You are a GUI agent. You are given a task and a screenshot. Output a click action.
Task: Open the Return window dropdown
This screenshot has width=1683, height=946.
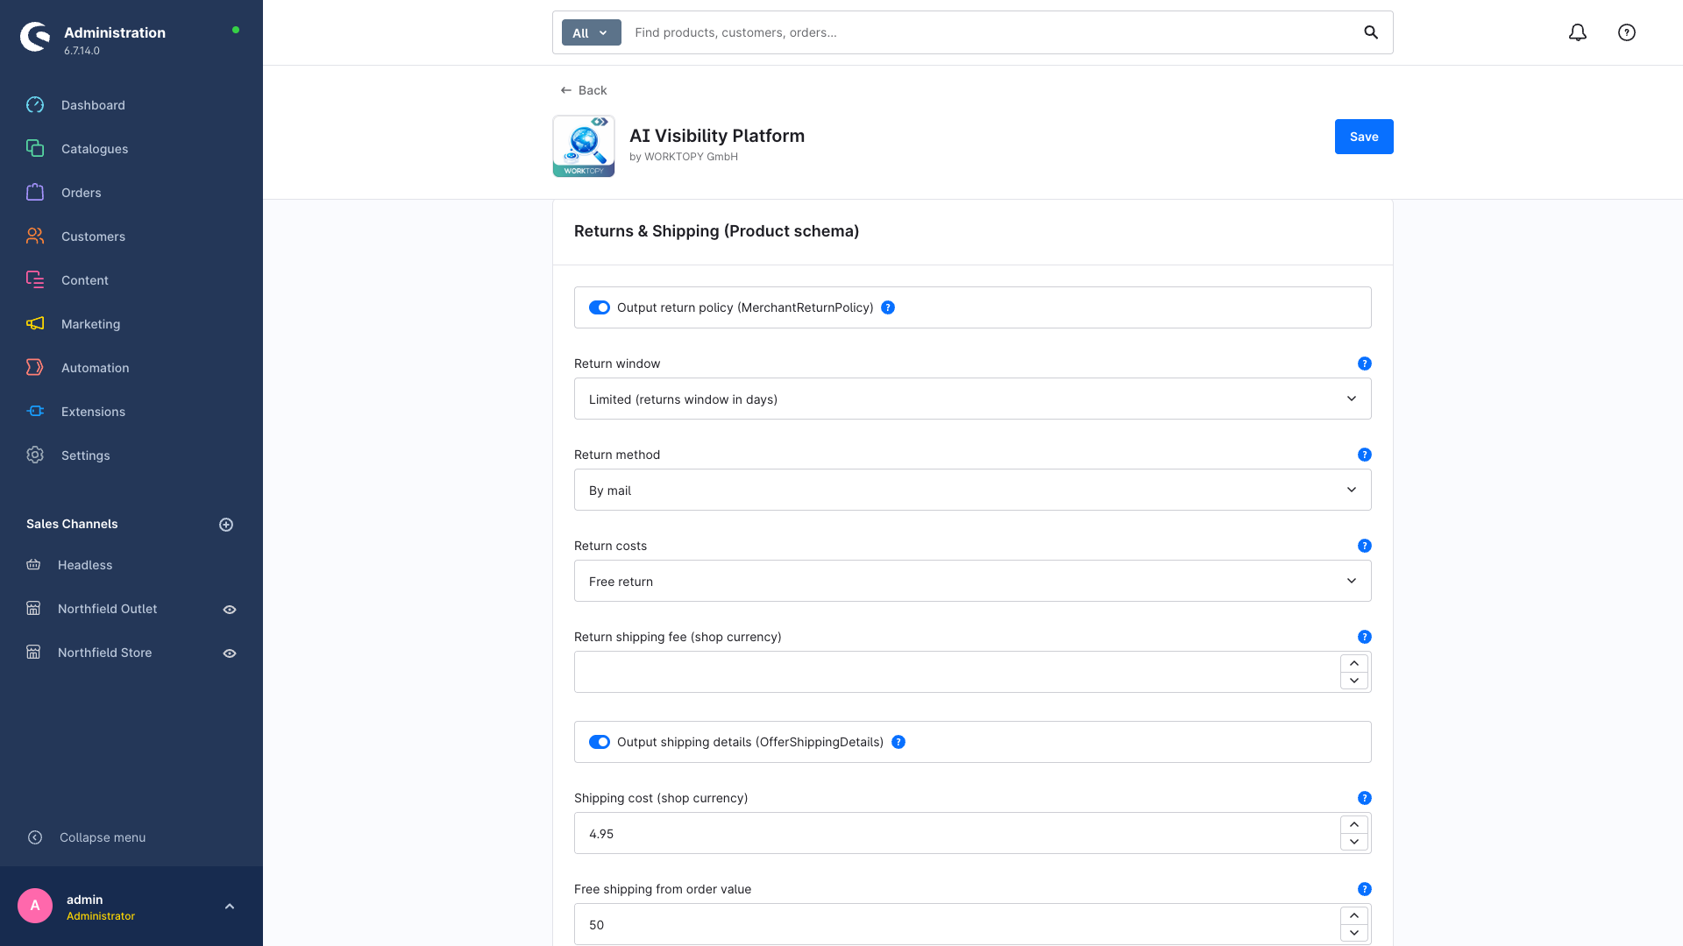(x=972, y=399)
